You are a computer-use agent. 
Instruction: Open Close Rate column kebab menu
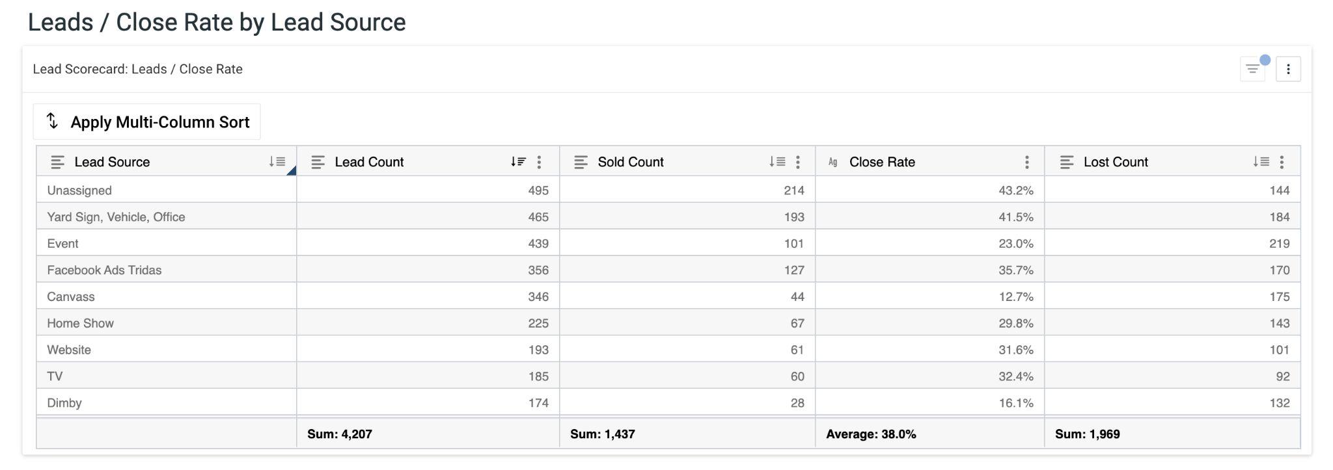tap(1026, 162)
